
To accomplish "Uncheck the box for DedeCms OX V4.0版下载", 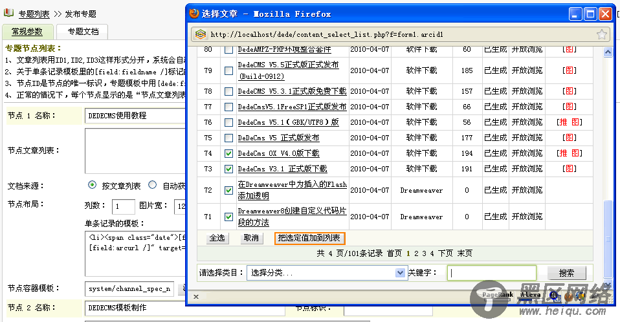I will [228, 153].
